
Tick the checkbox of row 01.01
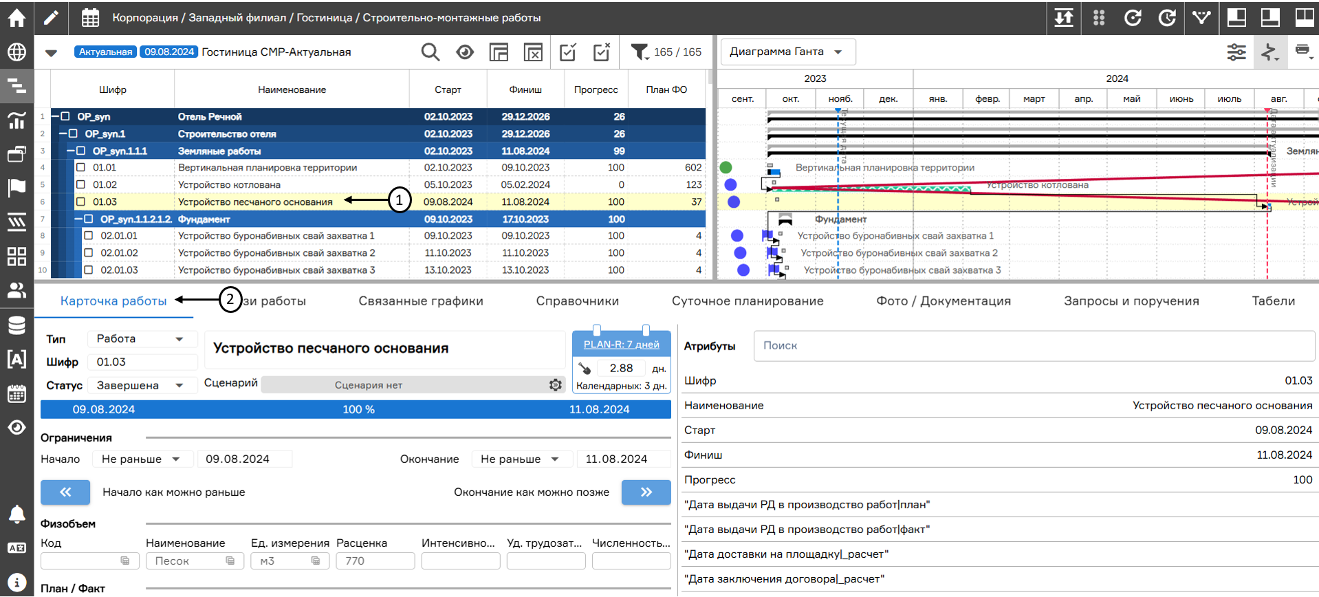81,167
